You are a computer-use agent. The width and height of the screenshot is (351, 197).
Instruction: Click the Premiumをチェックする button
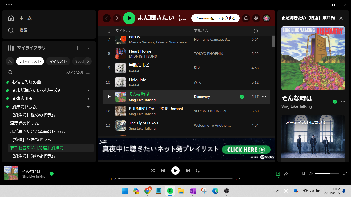pyautogui.click(x=215, y=18)
